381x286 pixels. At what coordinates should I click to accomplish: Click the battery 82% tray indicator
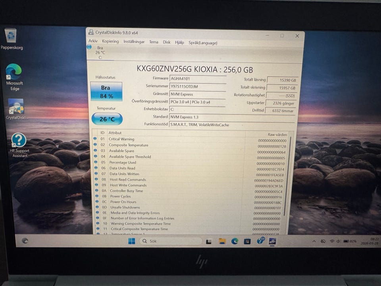pyautogui.click(x=350, y=241)
